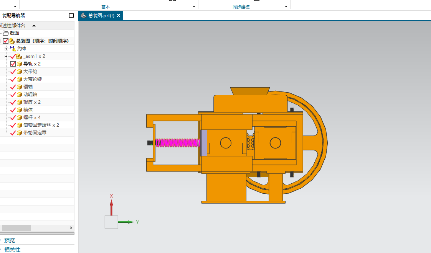Click the 箱体 part cube icon

pos(19,110)
